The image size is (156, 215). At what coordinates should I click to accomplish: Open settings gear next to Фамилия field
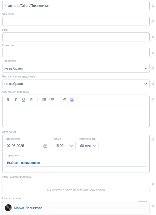(153, 21)
